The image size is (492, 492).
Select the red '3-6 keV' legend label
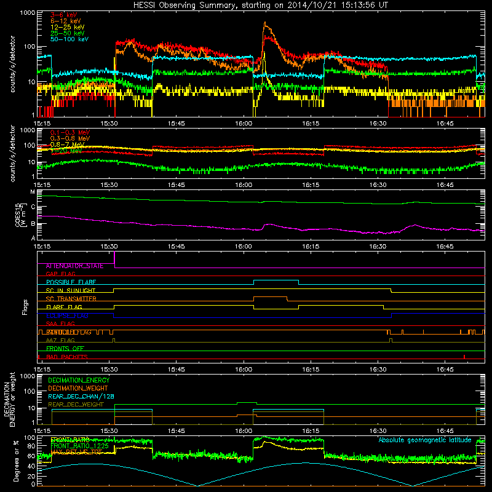(63, 15)
